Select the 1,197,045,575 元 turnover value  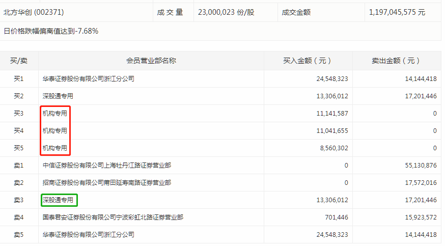click(x=397, y=12)
